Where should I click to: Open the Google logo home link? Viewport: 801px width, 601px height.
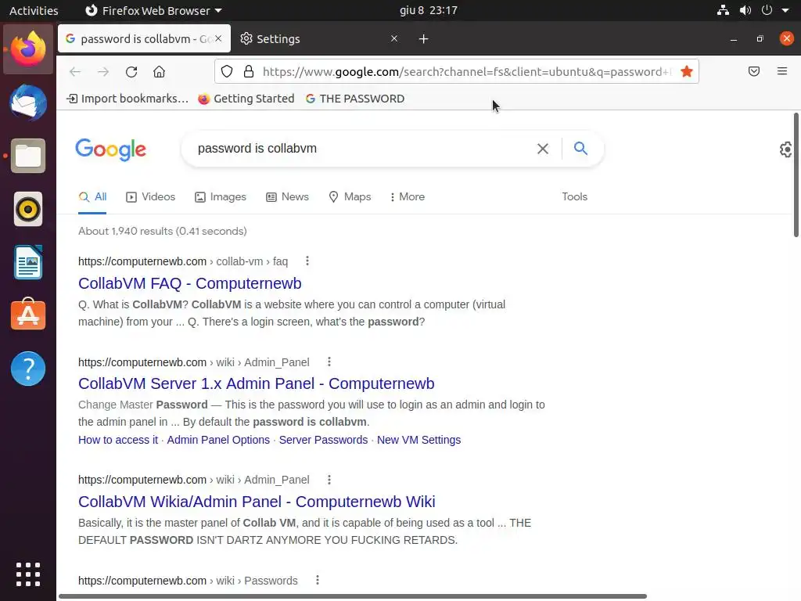click(111, 149)
